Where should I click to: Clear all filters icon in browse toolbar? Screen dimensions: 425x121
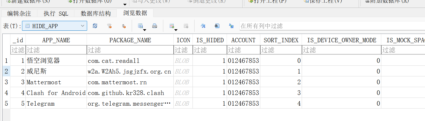[109, 26]
